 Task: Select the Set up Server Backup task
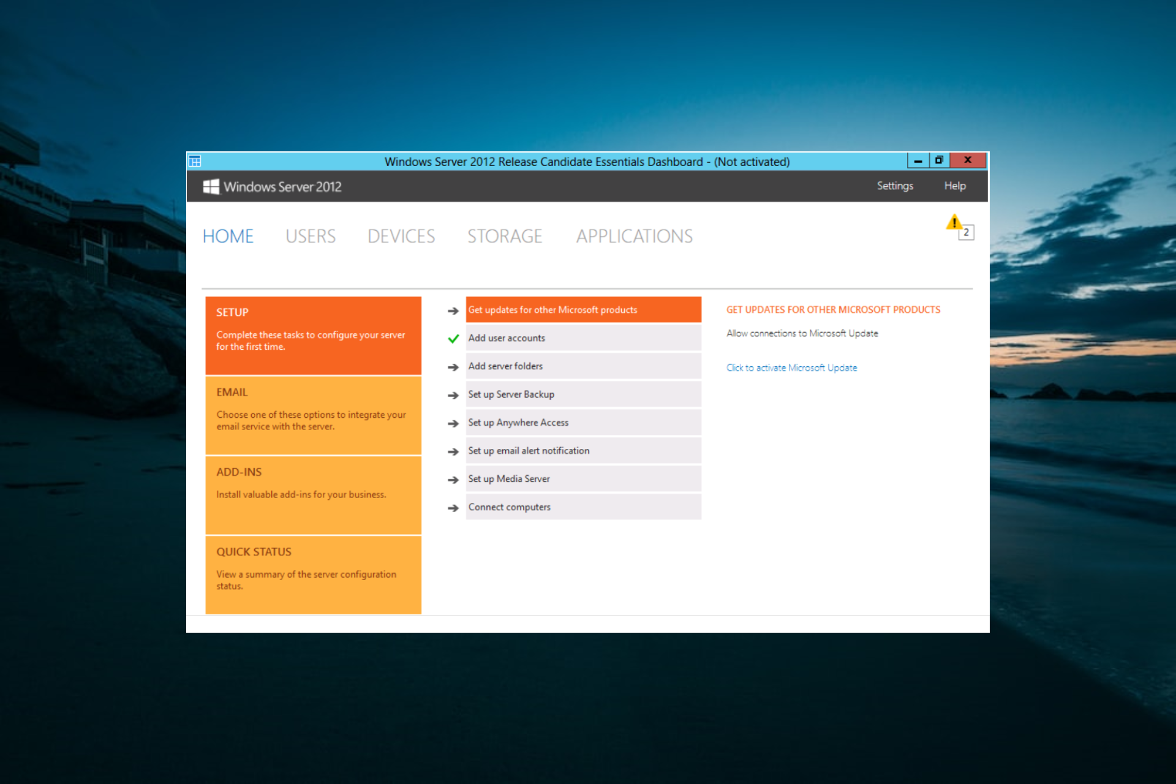584,394
